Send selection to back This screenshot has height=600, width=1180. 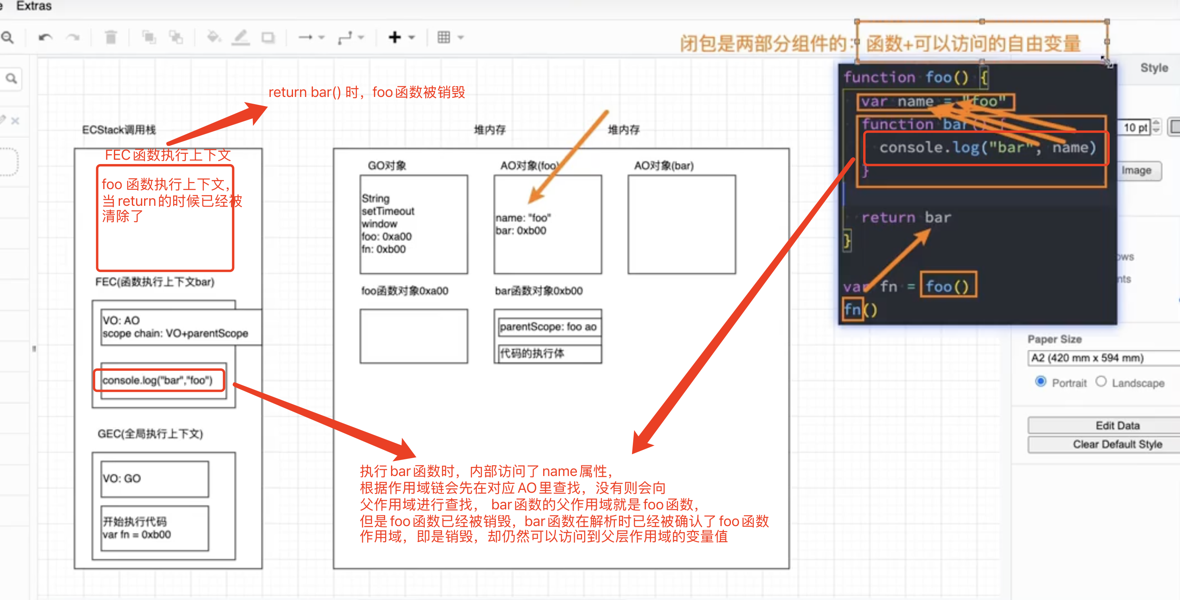(x=176, y=37)
